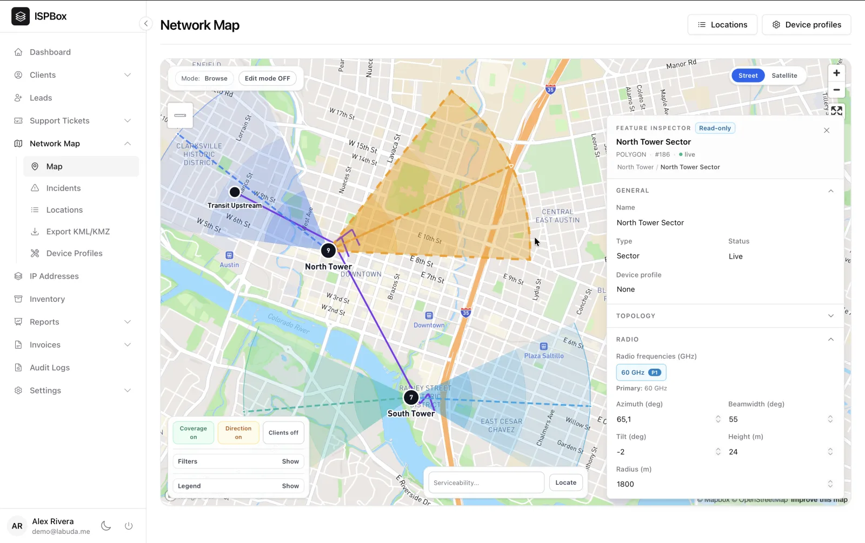Click the ruler measure tool on the map

[x=180, y=116]
